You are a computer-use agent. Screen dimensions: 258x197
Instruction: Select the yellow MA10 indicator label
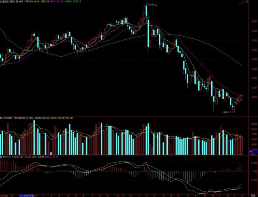pyautogui.click(x=41, y=2)
